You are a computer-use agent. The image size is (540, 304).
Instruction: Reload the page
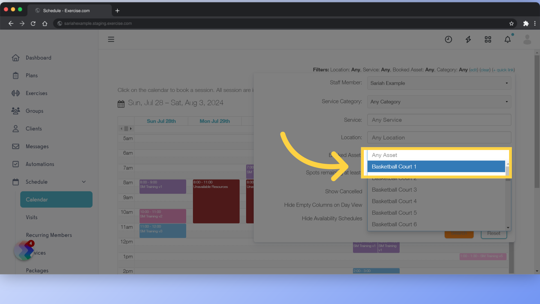(33, 23)
